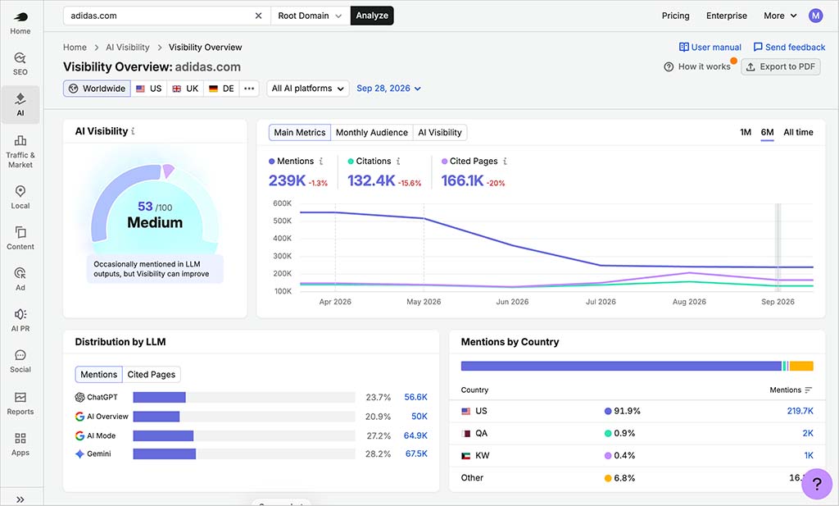The height and width of the screenshot is (506, 839).
Task: Open How it works help
Action: coord(697,66)
